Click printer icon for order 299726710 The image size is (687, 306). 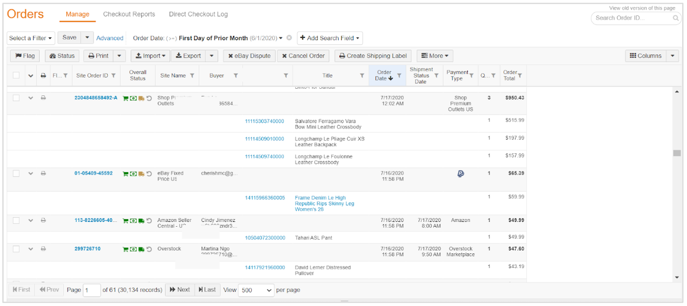point(43,249)
